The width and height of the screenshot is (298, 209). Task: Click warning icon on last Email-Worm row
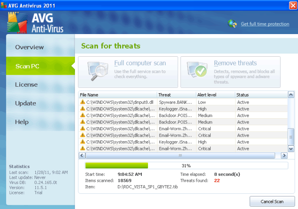pos(82,149)
